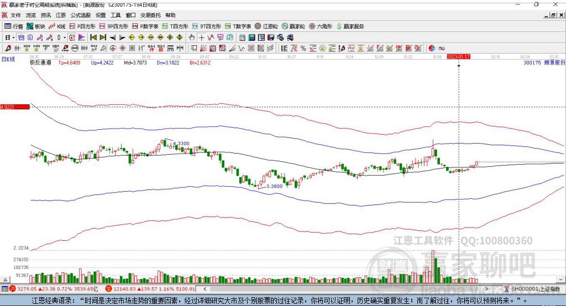The width and height of the screenshot is (566, 306).
Task: Toggle the crosshair cursor
Action: [x=201, y=38]
